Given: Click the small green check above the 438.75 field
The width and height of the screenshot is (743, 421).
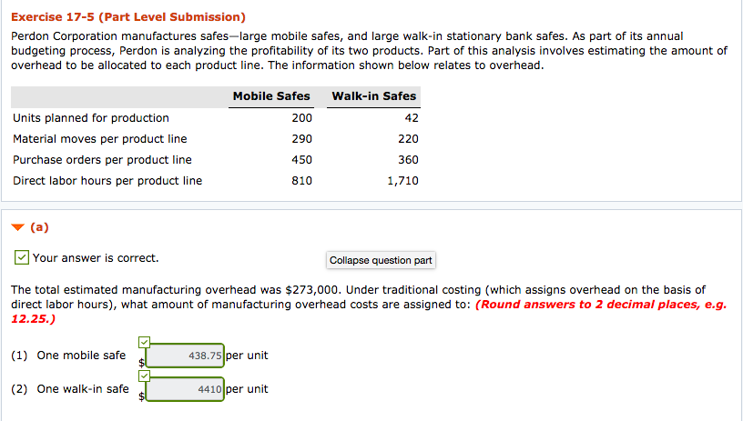Looking at the screenshot, I should point(145,341).
